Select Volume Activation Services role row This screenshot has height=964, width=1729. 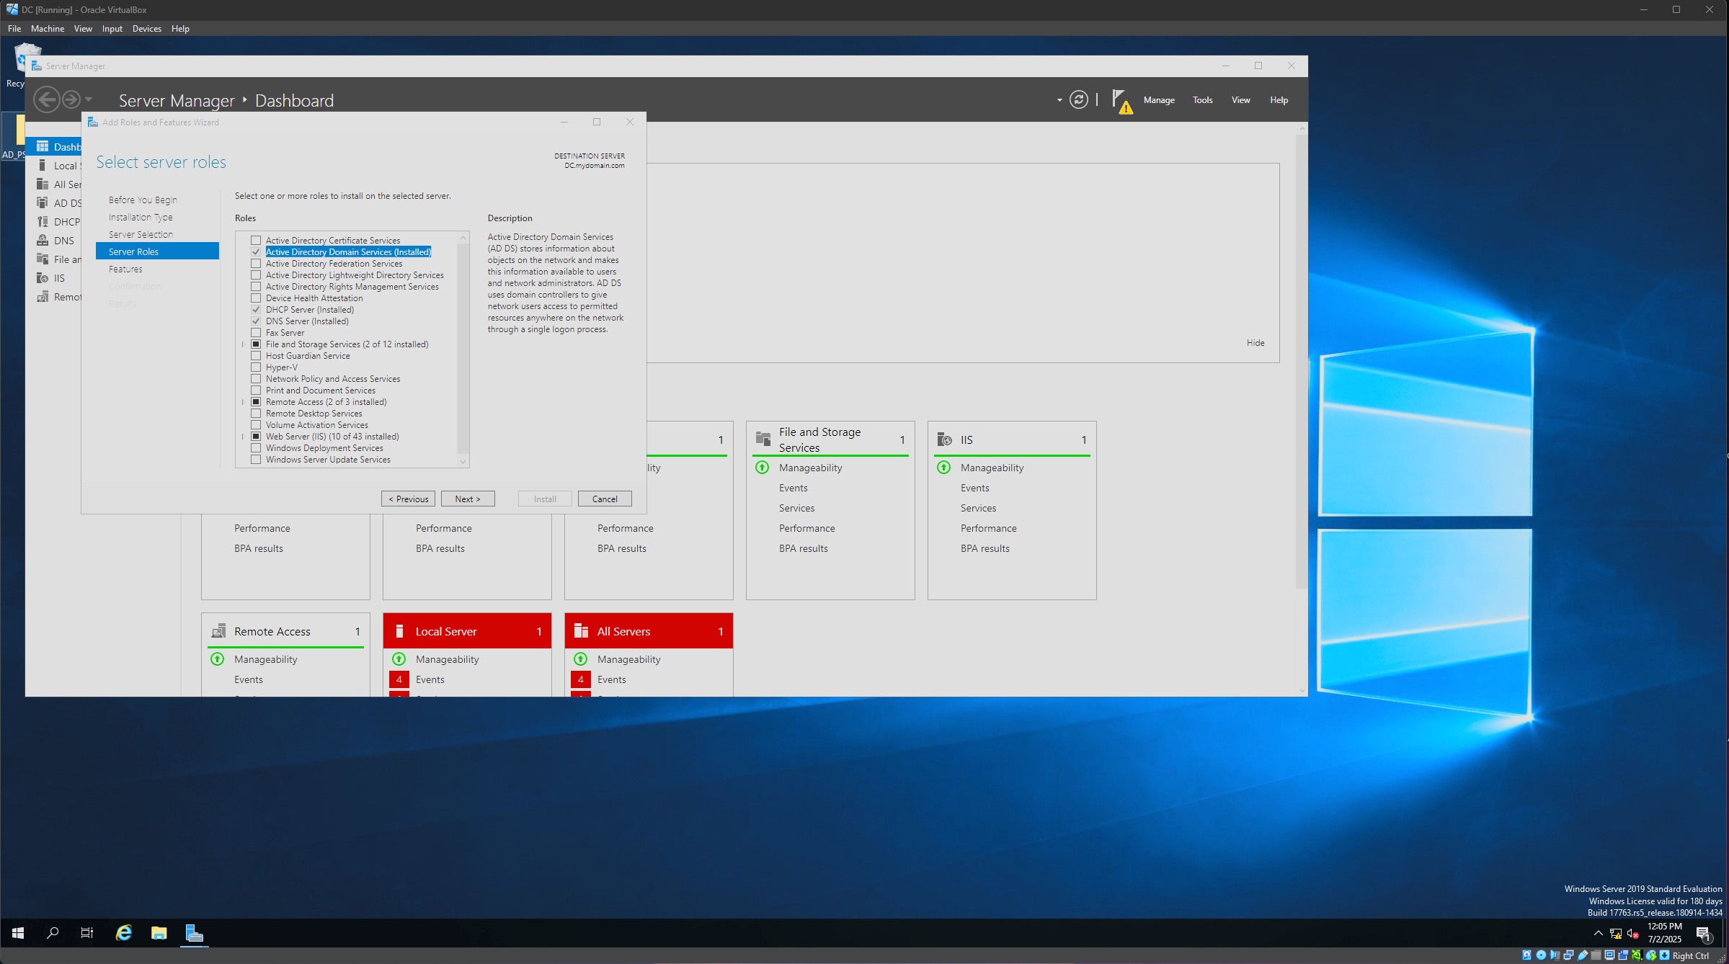(x=316, y=425)
